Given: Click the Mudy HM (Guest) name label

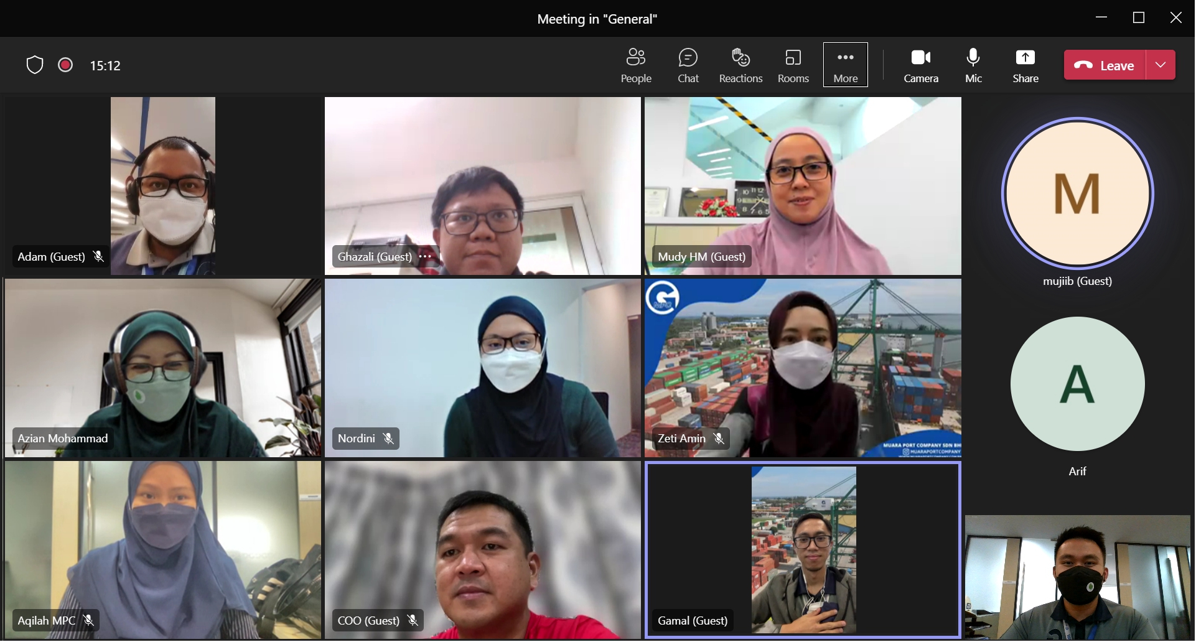Looking at the screenshot, I should (x=701, y=256).
